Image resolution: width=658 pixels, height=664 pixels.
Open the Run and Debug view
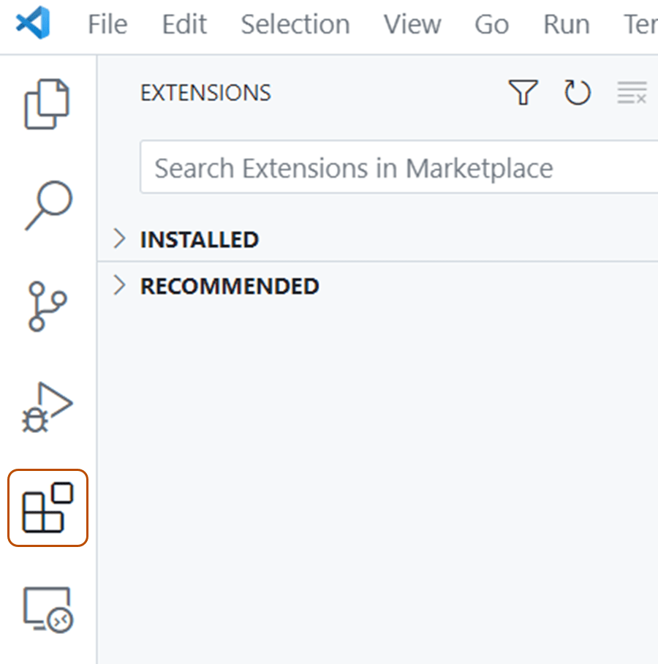coord(45,407)
